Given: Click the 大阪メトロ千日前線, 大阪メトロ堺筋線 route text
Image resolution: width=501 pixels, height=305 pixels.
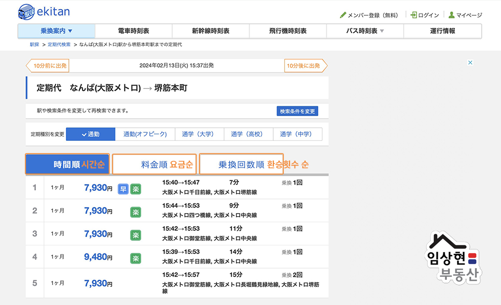Looking at the screenshot, I should click(x=210, y=192).
